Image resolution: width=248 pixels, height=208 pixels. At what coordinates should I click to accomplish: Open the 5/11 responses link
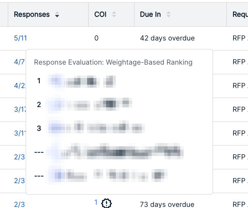20,38
